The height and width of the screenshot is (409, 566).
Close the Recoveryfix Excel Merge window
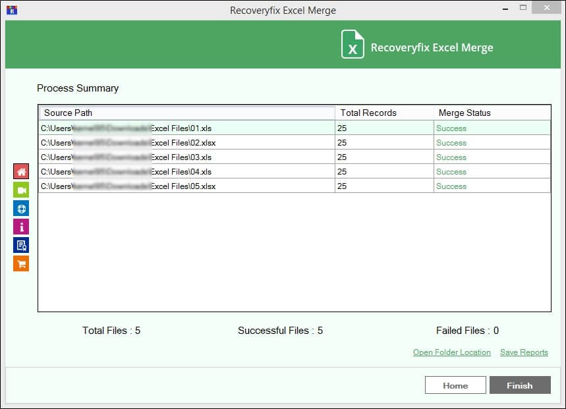(546, 8)
